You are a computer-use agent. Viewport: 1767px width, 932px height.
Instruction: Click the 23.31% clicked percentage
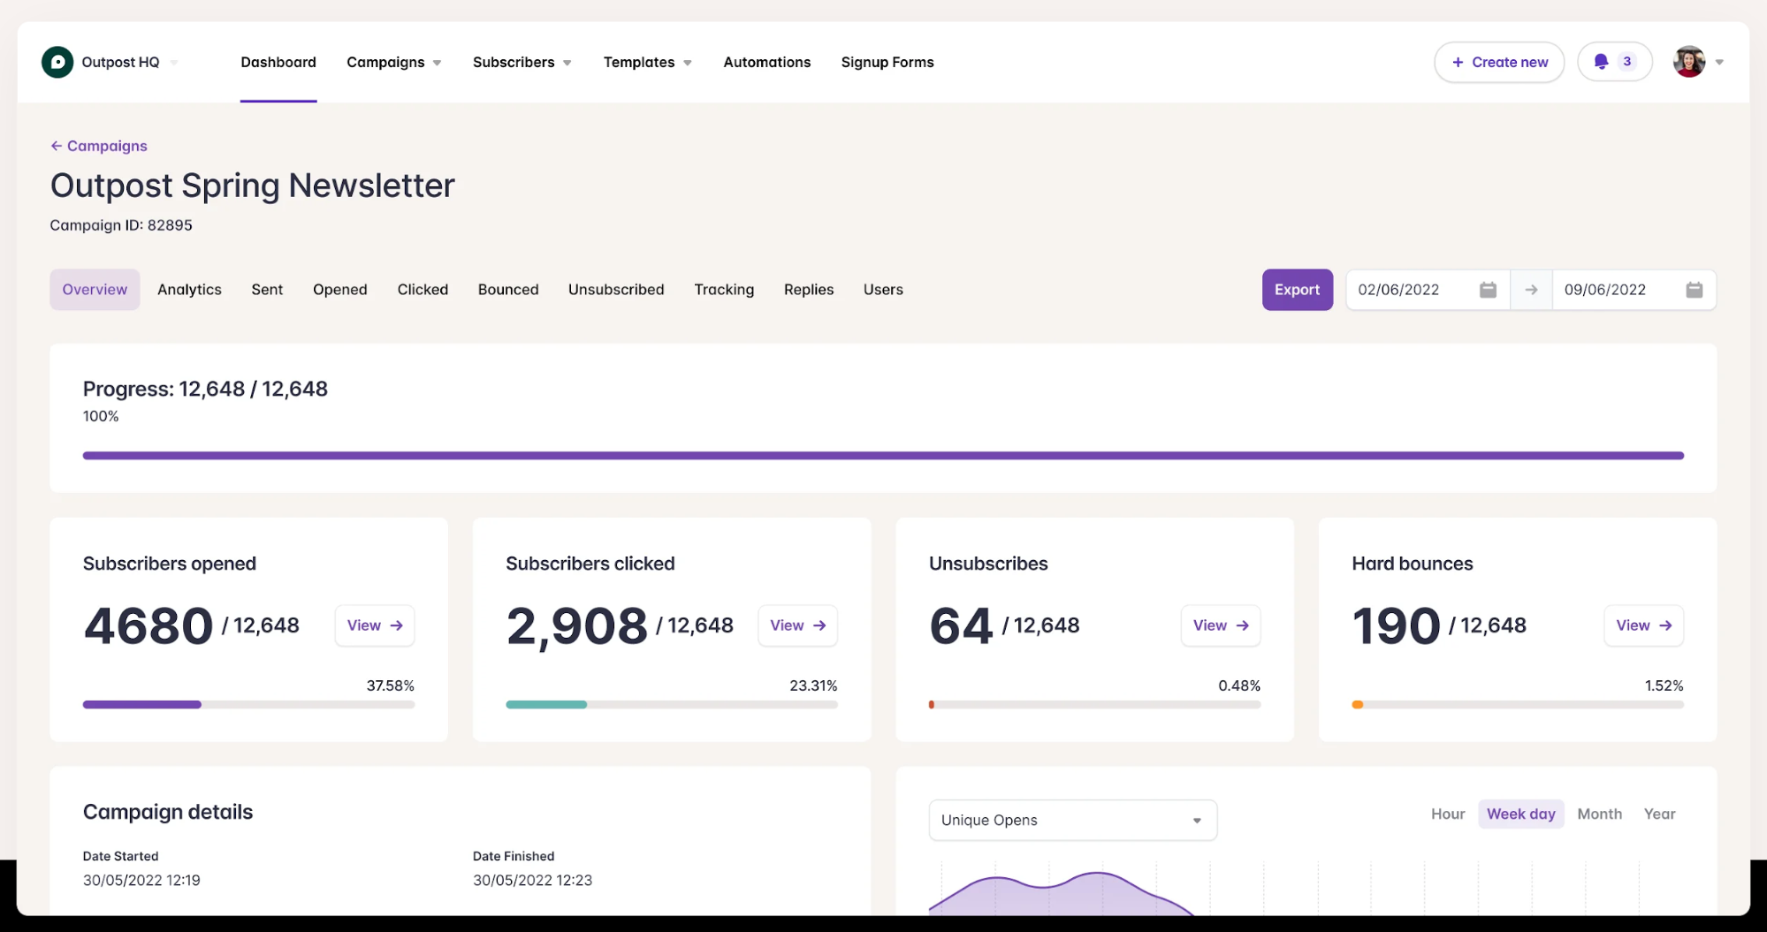point(813,686)
